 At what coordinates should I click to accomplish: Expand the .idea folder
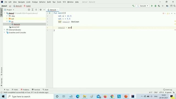[x=7, y=16]
